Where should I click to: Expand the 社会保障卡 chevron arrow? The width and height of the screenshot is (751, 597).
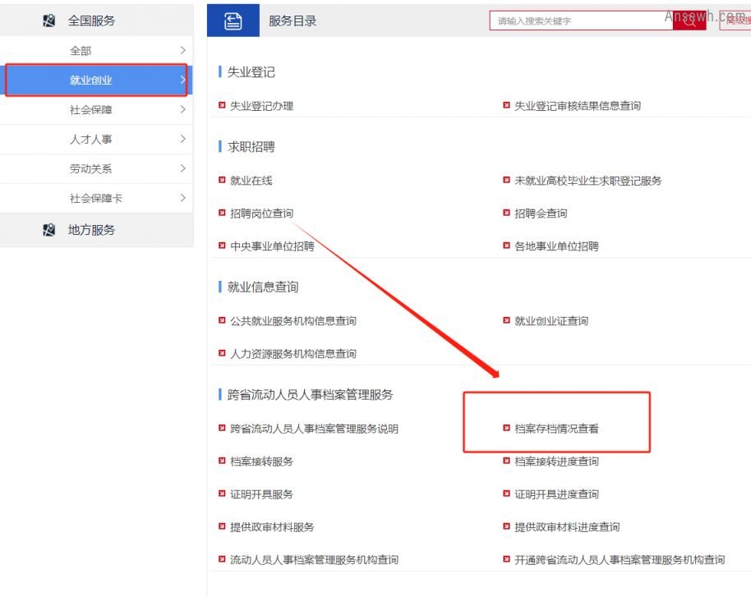[x=182, y=199]
